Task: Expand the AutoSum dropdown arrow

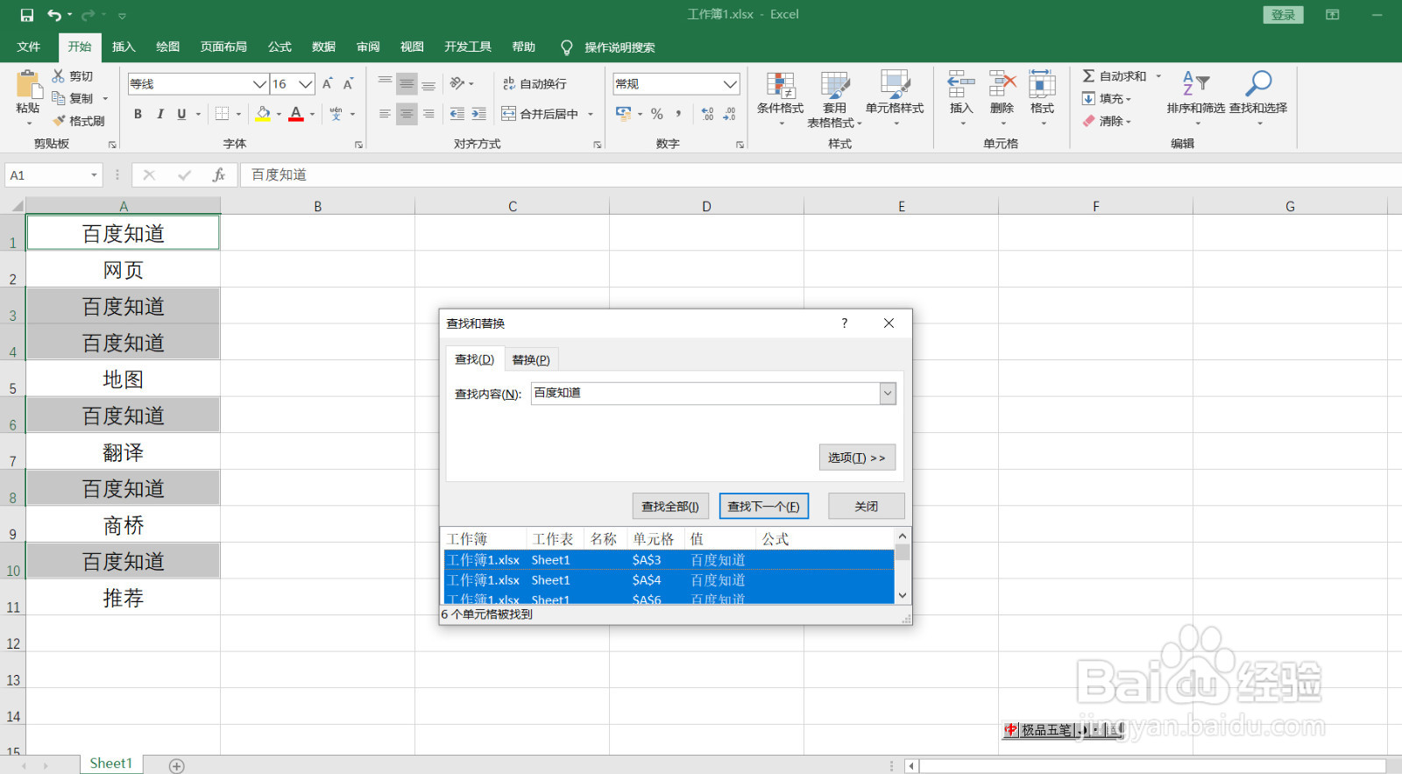Action: [x=1158, y=76]
